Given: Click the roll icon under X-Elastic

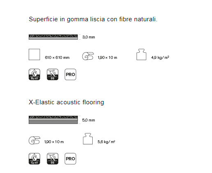Looking at the screenshot, I should (x=34, y=140).
